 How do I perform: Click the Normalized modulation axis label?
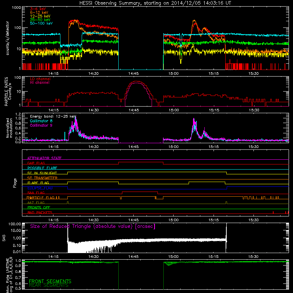click(x=9, y=128)
